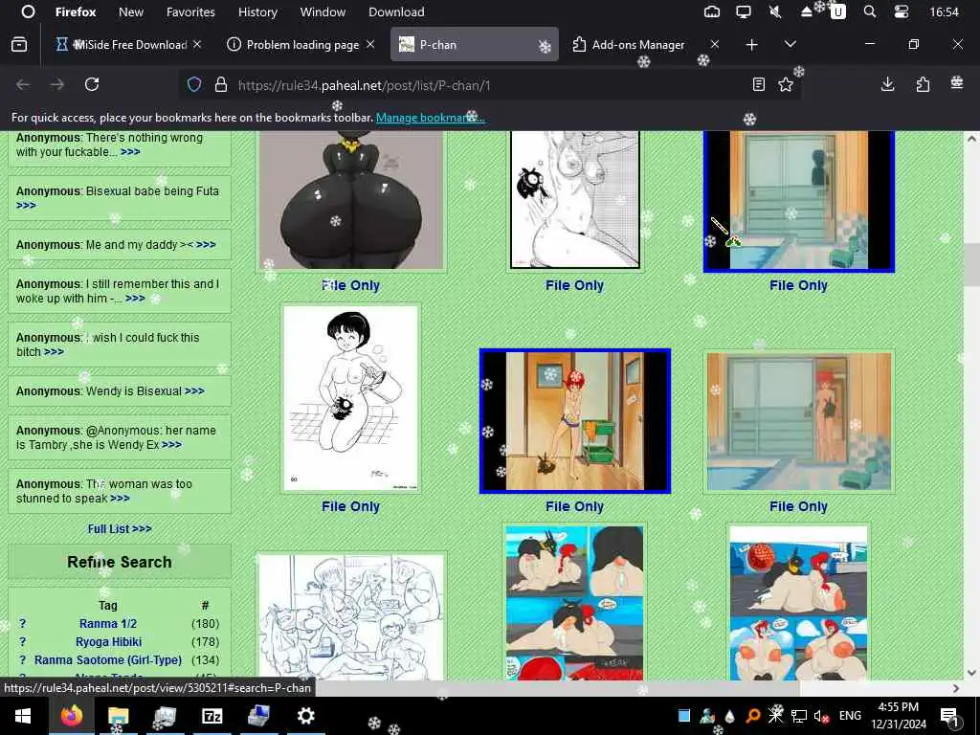Click the ethernet network icon in top bar
This screenshot has height=735, width=980.
point(712,11)
